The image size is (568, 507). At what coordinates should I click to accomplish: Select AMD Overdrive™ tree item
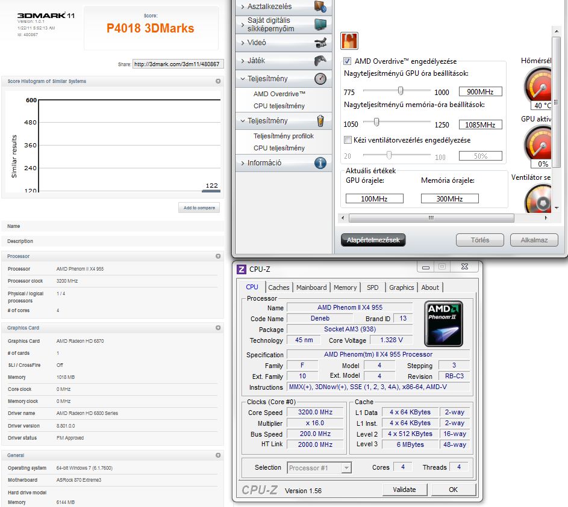279,94
